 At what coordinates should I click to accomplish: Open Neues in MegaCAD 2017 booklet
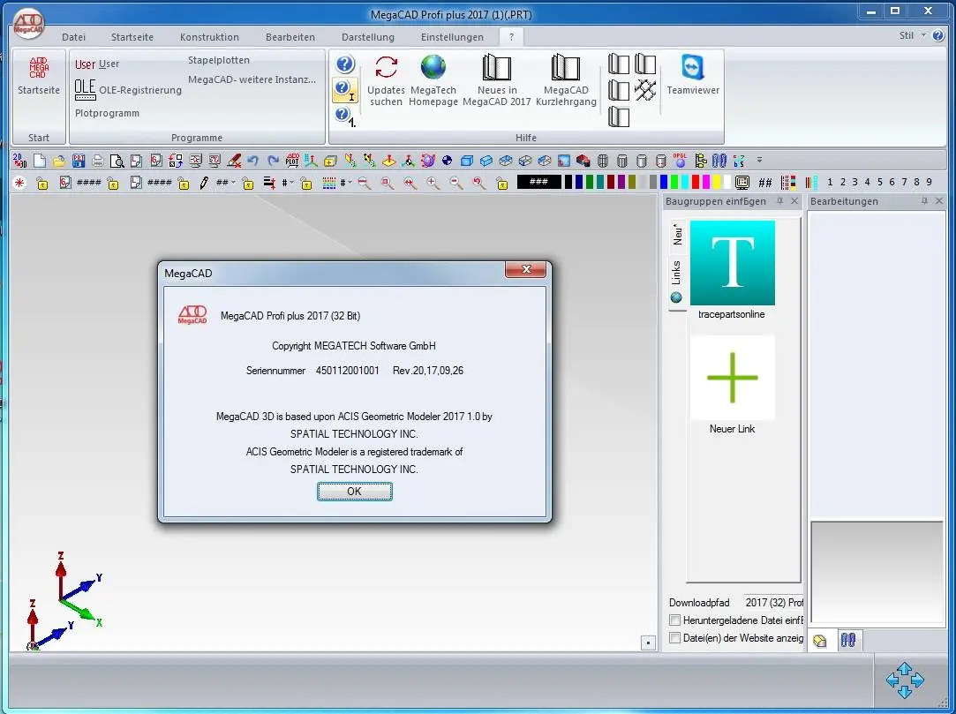pos(496,80)
